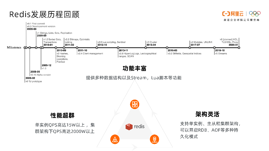The height and width of the screenshot is (151, 269).
Task: Select the 2018-10 timeline marker
Action: pyautogui.click(x=214, y=48)
